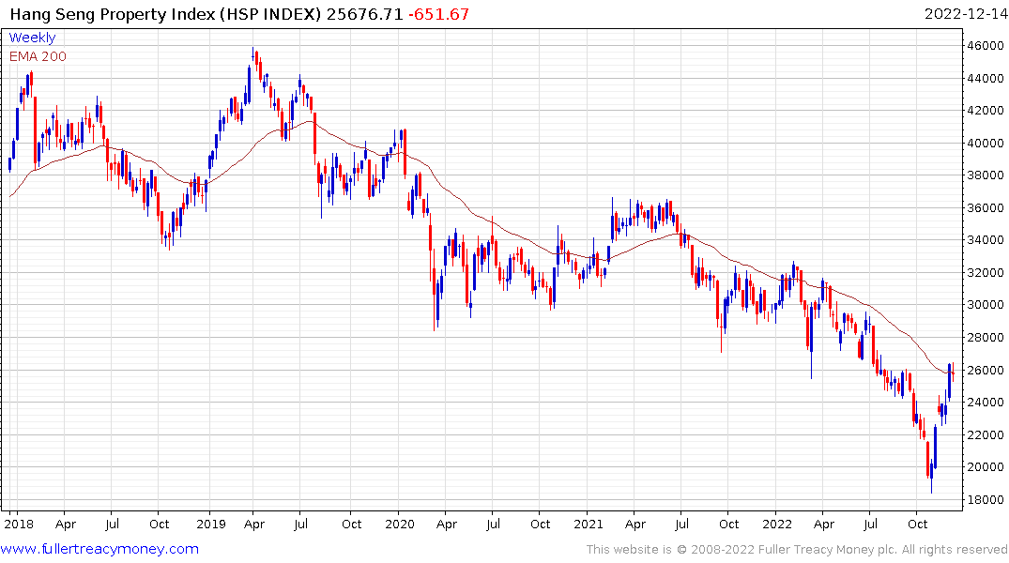The image size is (1009, 563).
Task: Open the www.fullertreacymoney.com link
Action: 99,549
